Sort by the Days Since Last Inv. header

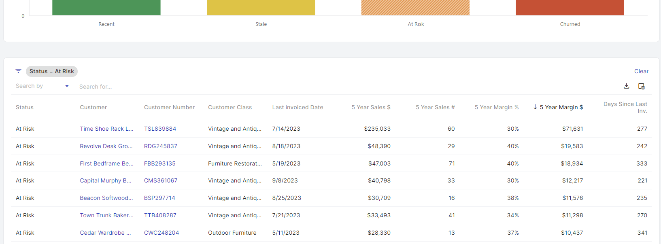point(625,107)
